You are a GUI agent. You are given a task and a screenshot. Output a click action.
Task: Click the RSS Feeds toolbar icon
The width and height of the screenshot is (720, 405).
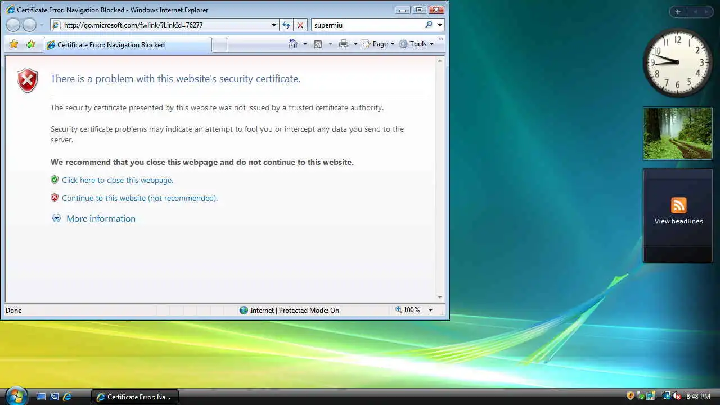click(318, 44)
